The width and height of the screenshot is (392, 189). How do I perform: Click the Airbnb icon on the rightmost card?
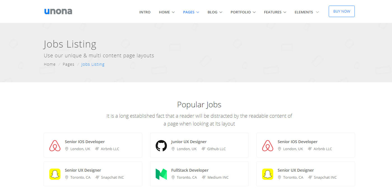tap(267, 145)
